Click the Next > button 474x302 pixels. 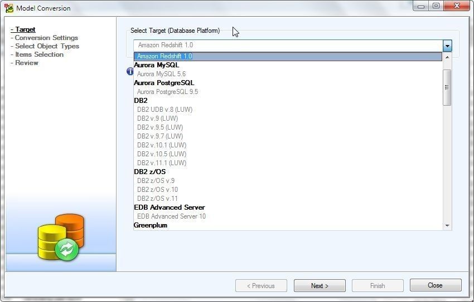(x=320, y=285)
